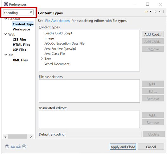167x154 pixels.
Task: Click Apply and Close
Action: [123, 147]
